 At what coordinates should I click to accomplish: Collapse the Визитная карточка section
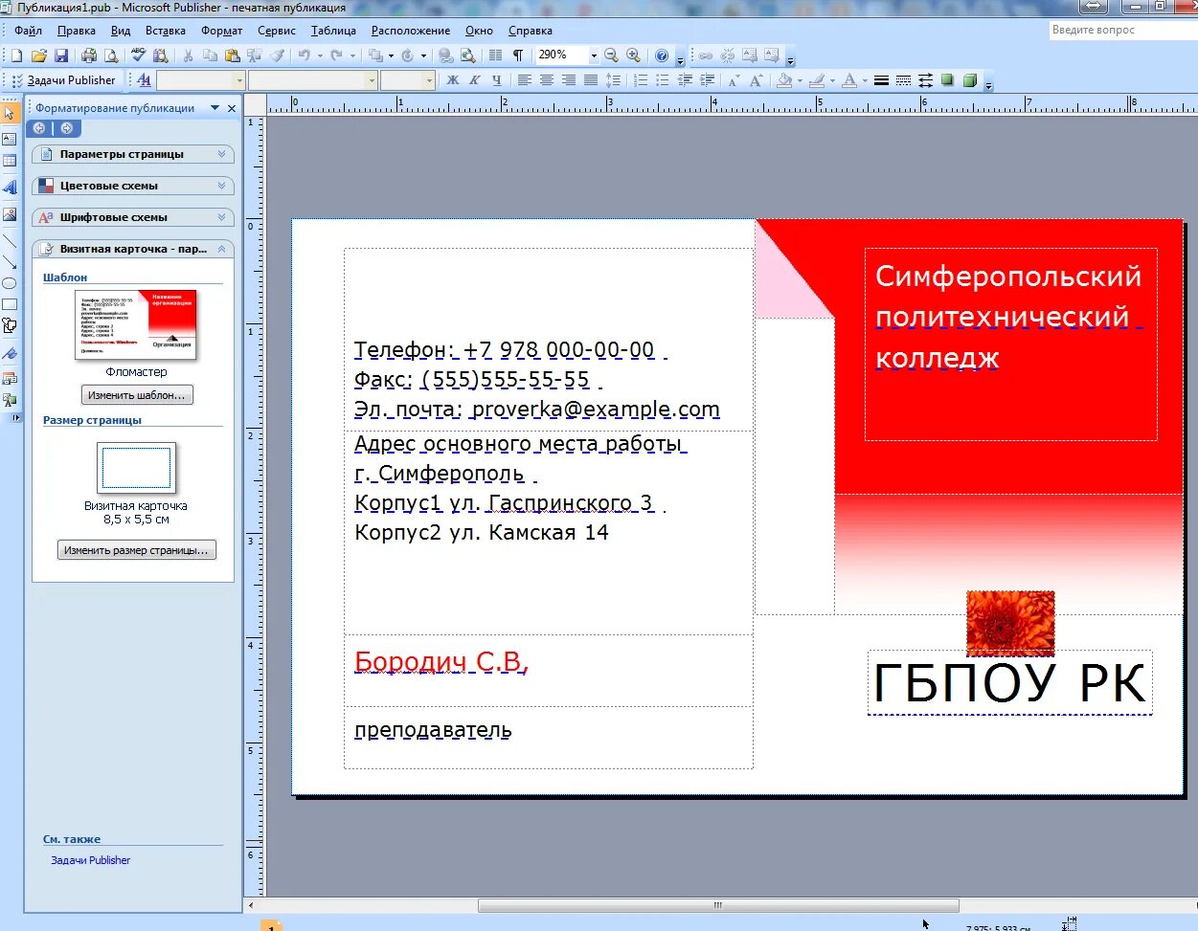click(133, 249)
